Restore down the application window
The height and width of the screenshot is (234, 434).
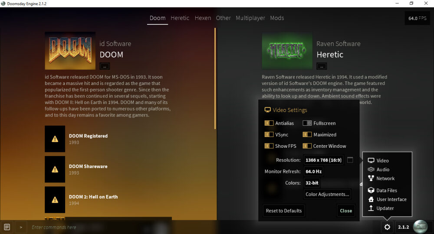tap(411, 3)
